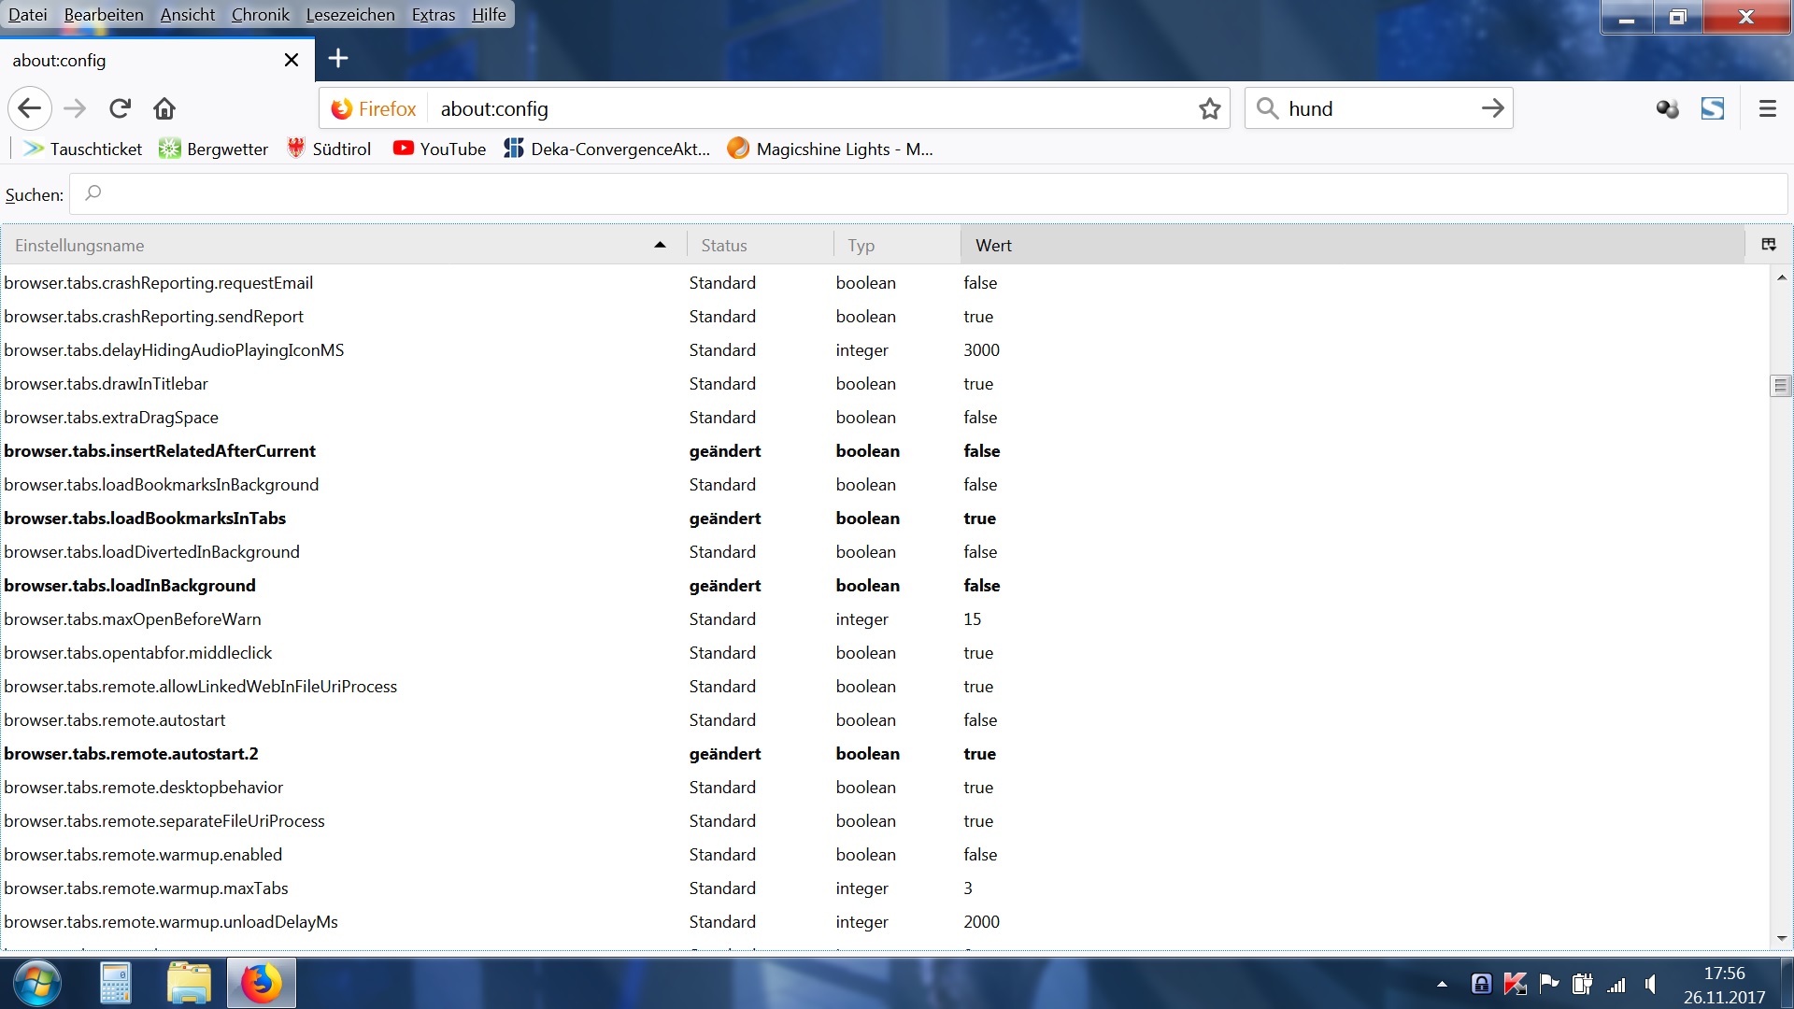Reload the current page
Image resolution: width=1794 pixels, height=1009 pixels.
[x=120, y=108]
